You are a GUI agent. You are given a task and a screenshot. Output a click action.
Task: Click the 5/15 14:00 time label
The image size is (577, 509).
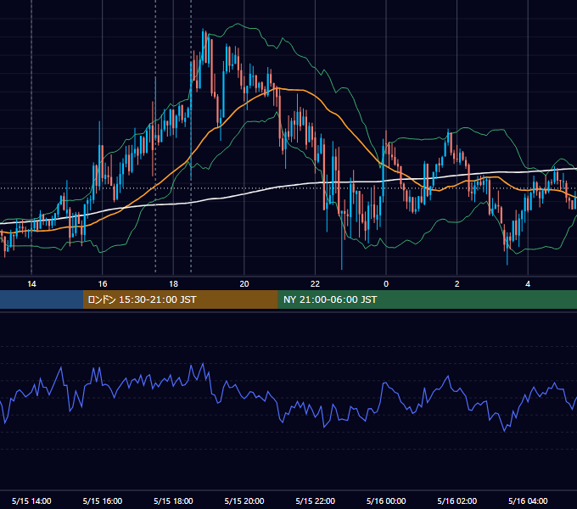[x=31, y=501]
